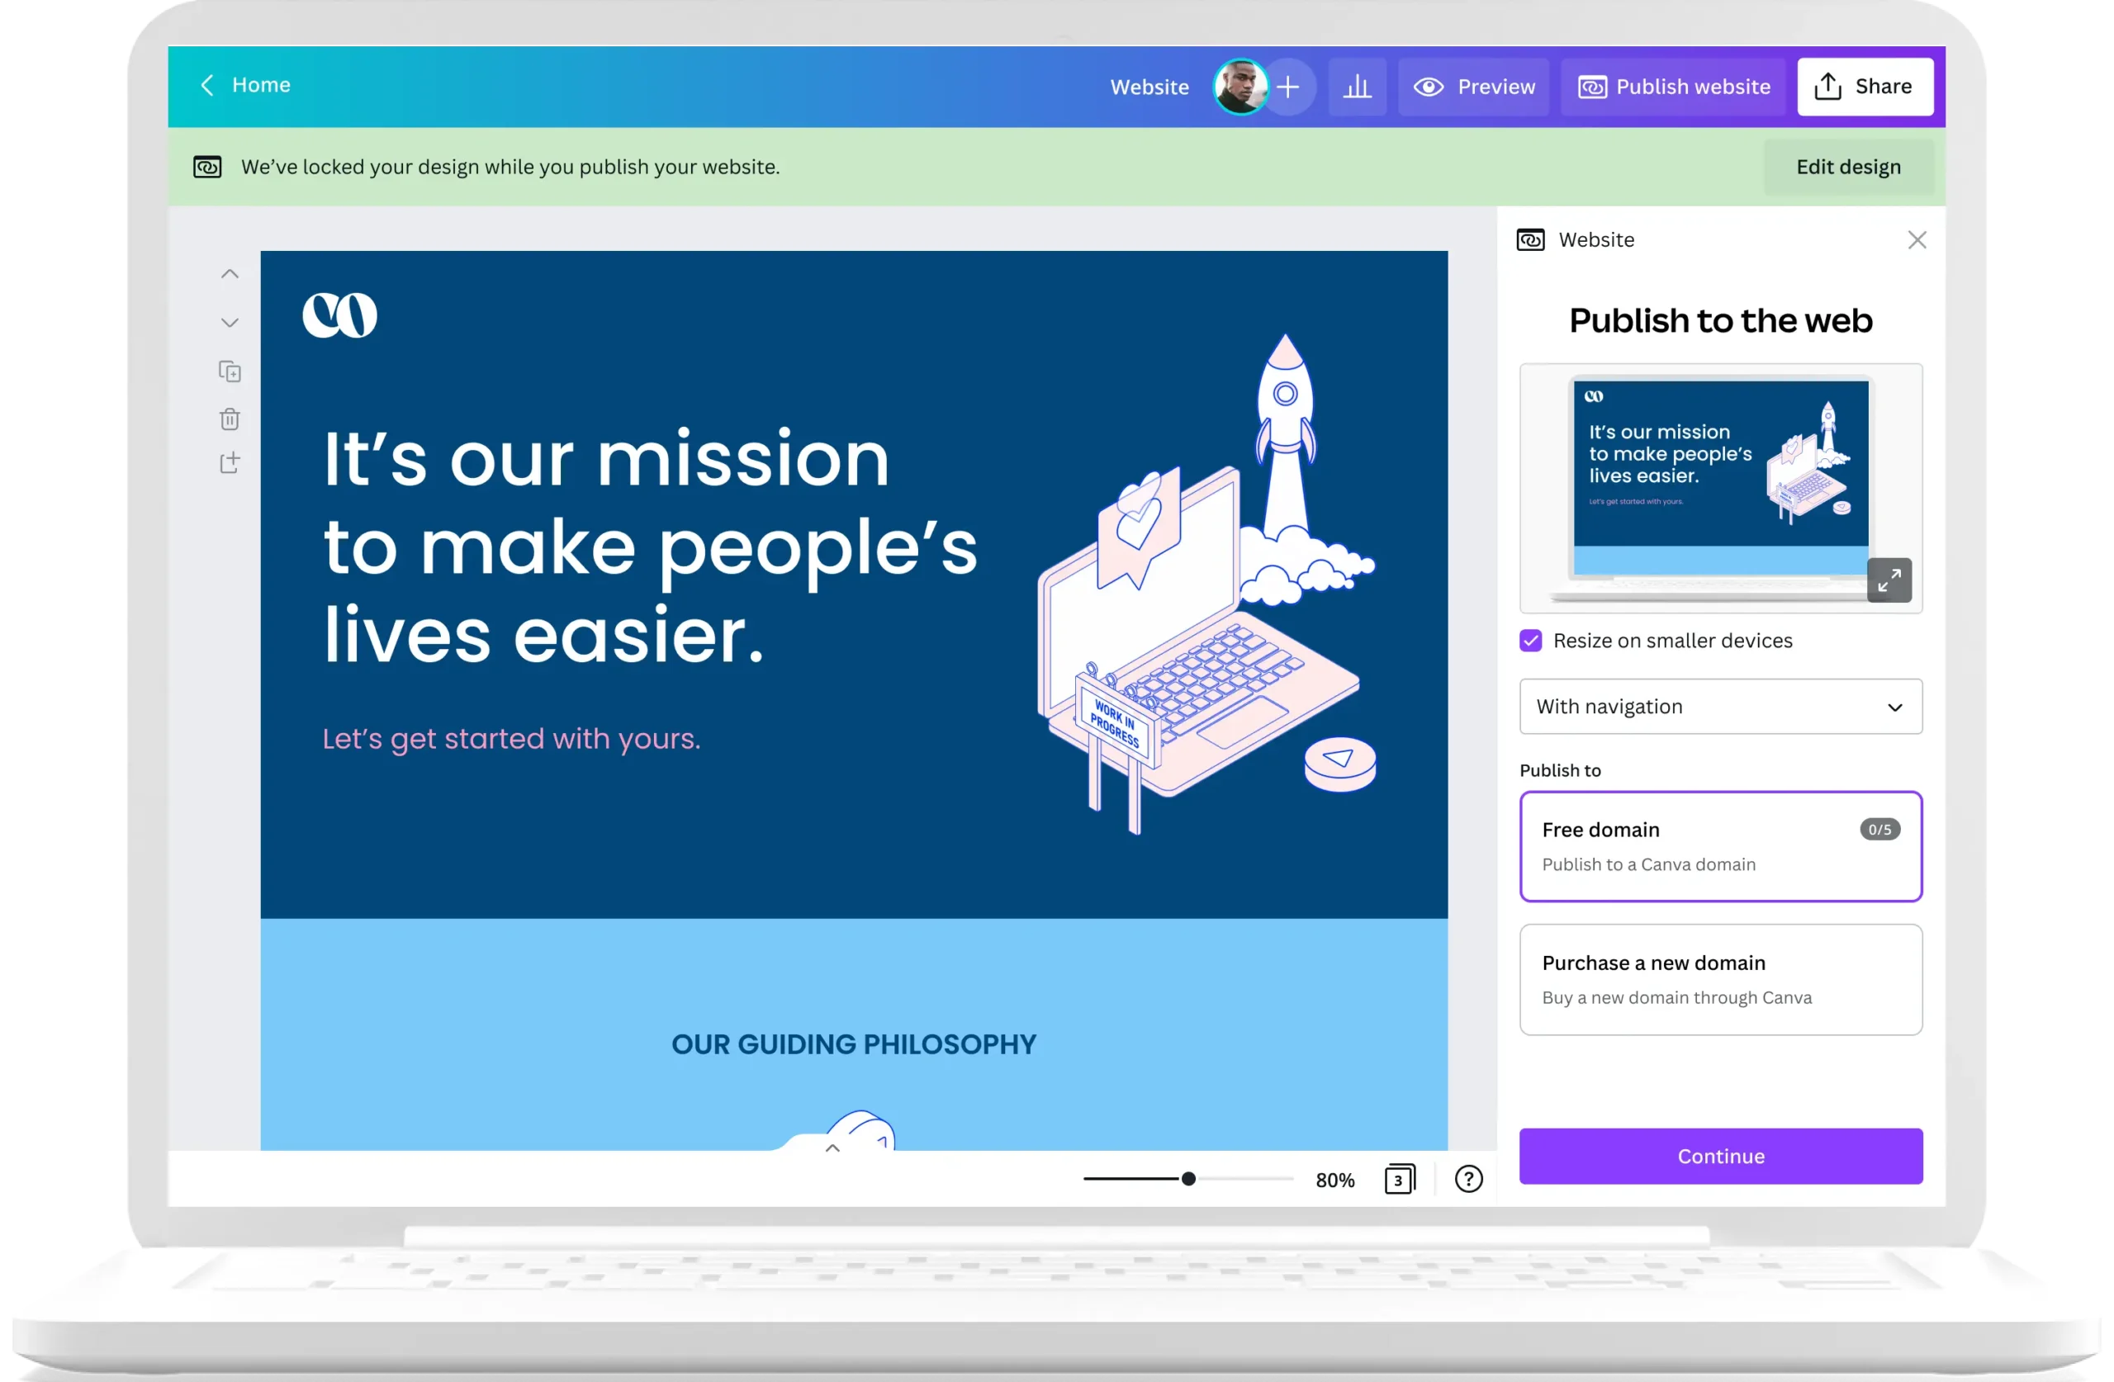This screenshot has height=1382, width=2114.
Task: Click the add page icon
Action: (x=230, y=463)
